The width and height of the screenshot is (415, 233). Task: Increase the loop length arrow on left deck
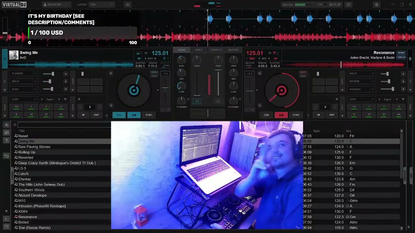[100, 107]
